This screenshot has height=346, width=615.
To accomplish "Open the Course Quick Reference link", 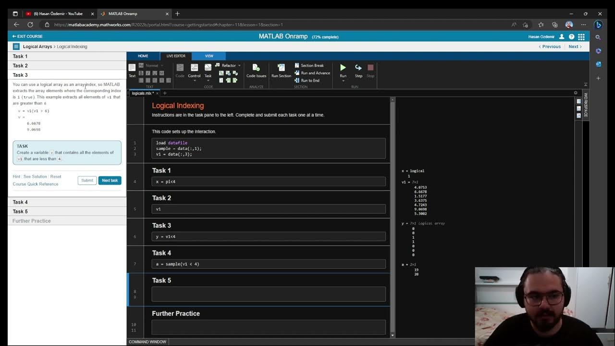I will pyautogui.click(x=36, y=184).
